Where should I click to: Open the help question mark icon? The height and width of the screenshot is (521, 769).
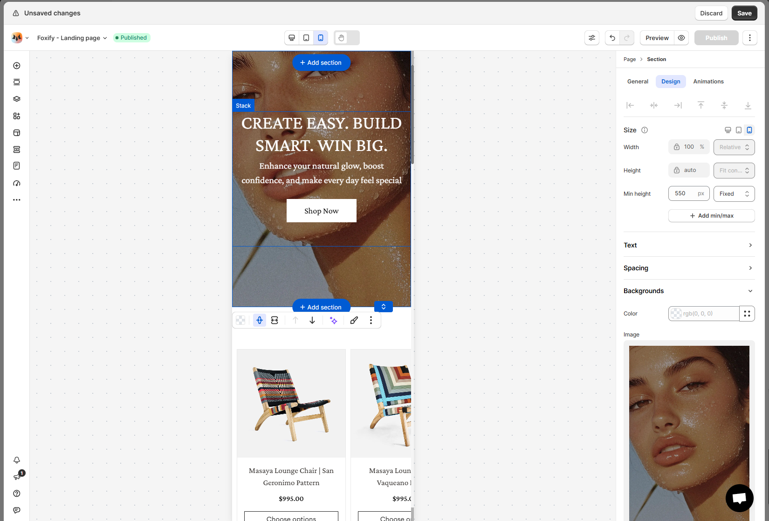point(17,494)
